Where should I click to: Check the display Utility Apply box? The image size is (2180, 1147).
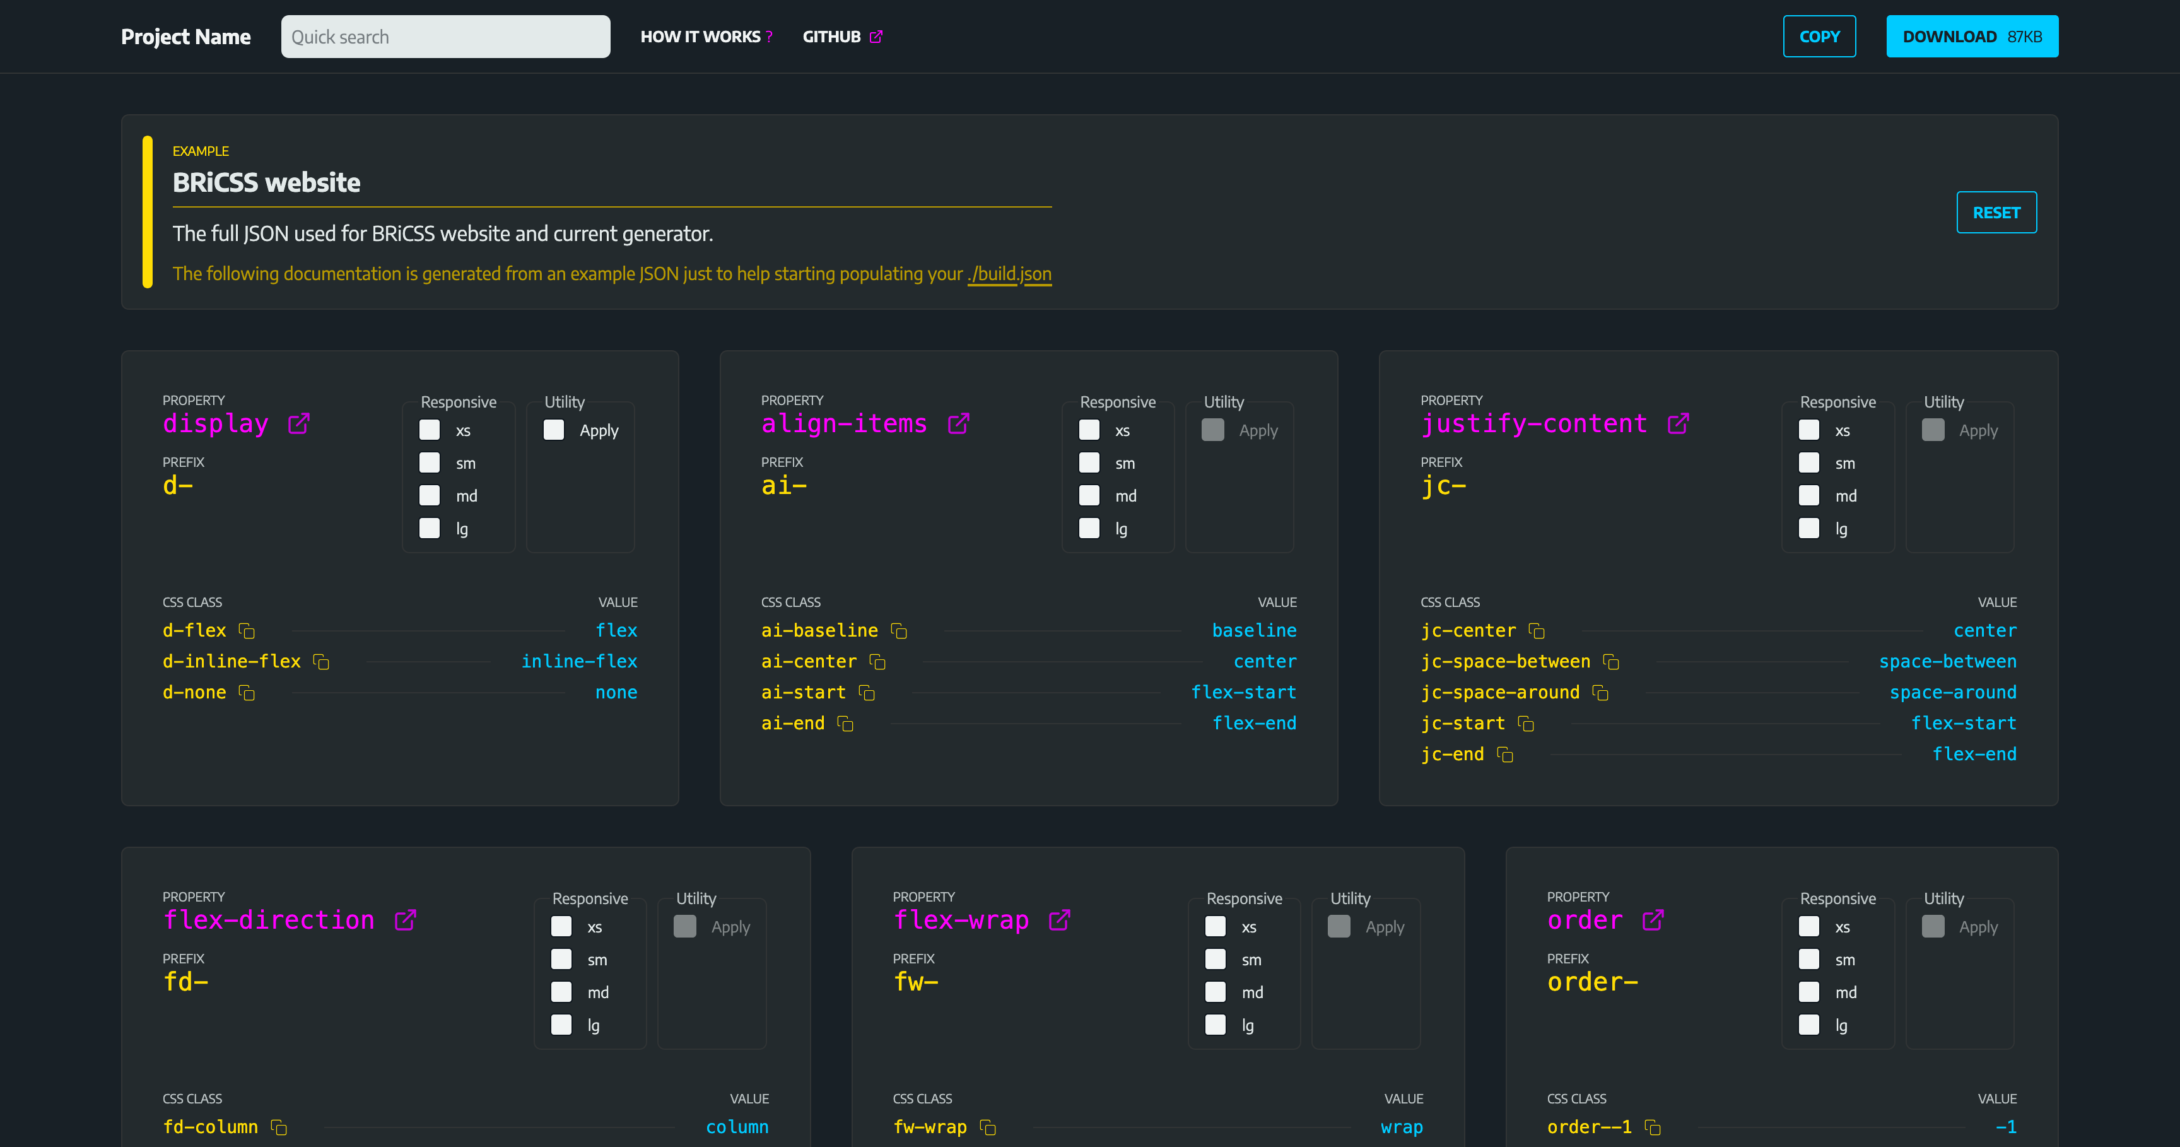tap(553, 430)
